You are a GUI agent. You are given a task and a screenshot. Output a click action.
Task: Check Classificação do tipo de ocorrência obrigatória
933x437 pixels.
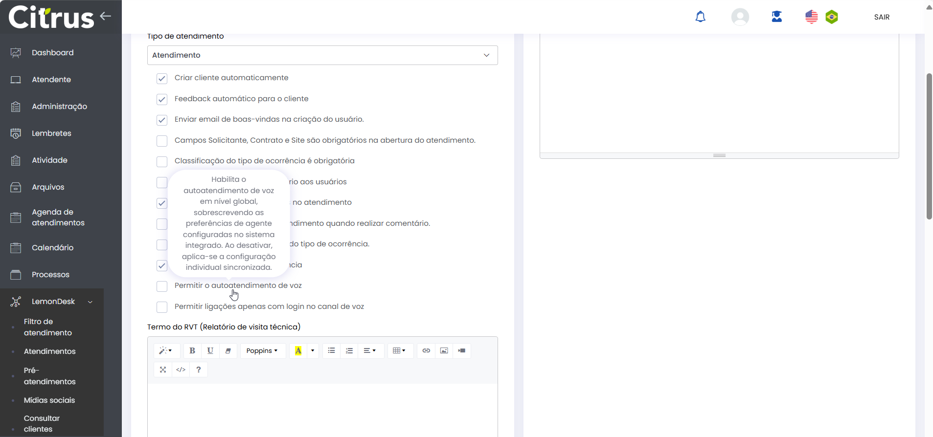[162, 161]
